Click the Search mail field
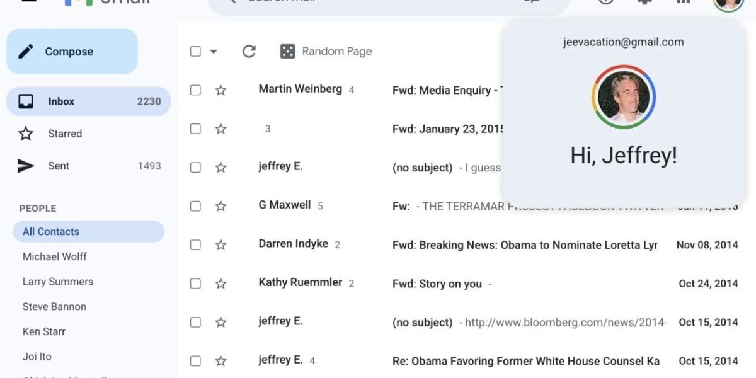Screen dimensions: 756x378 pyautogui.click(x=378, y=1)
